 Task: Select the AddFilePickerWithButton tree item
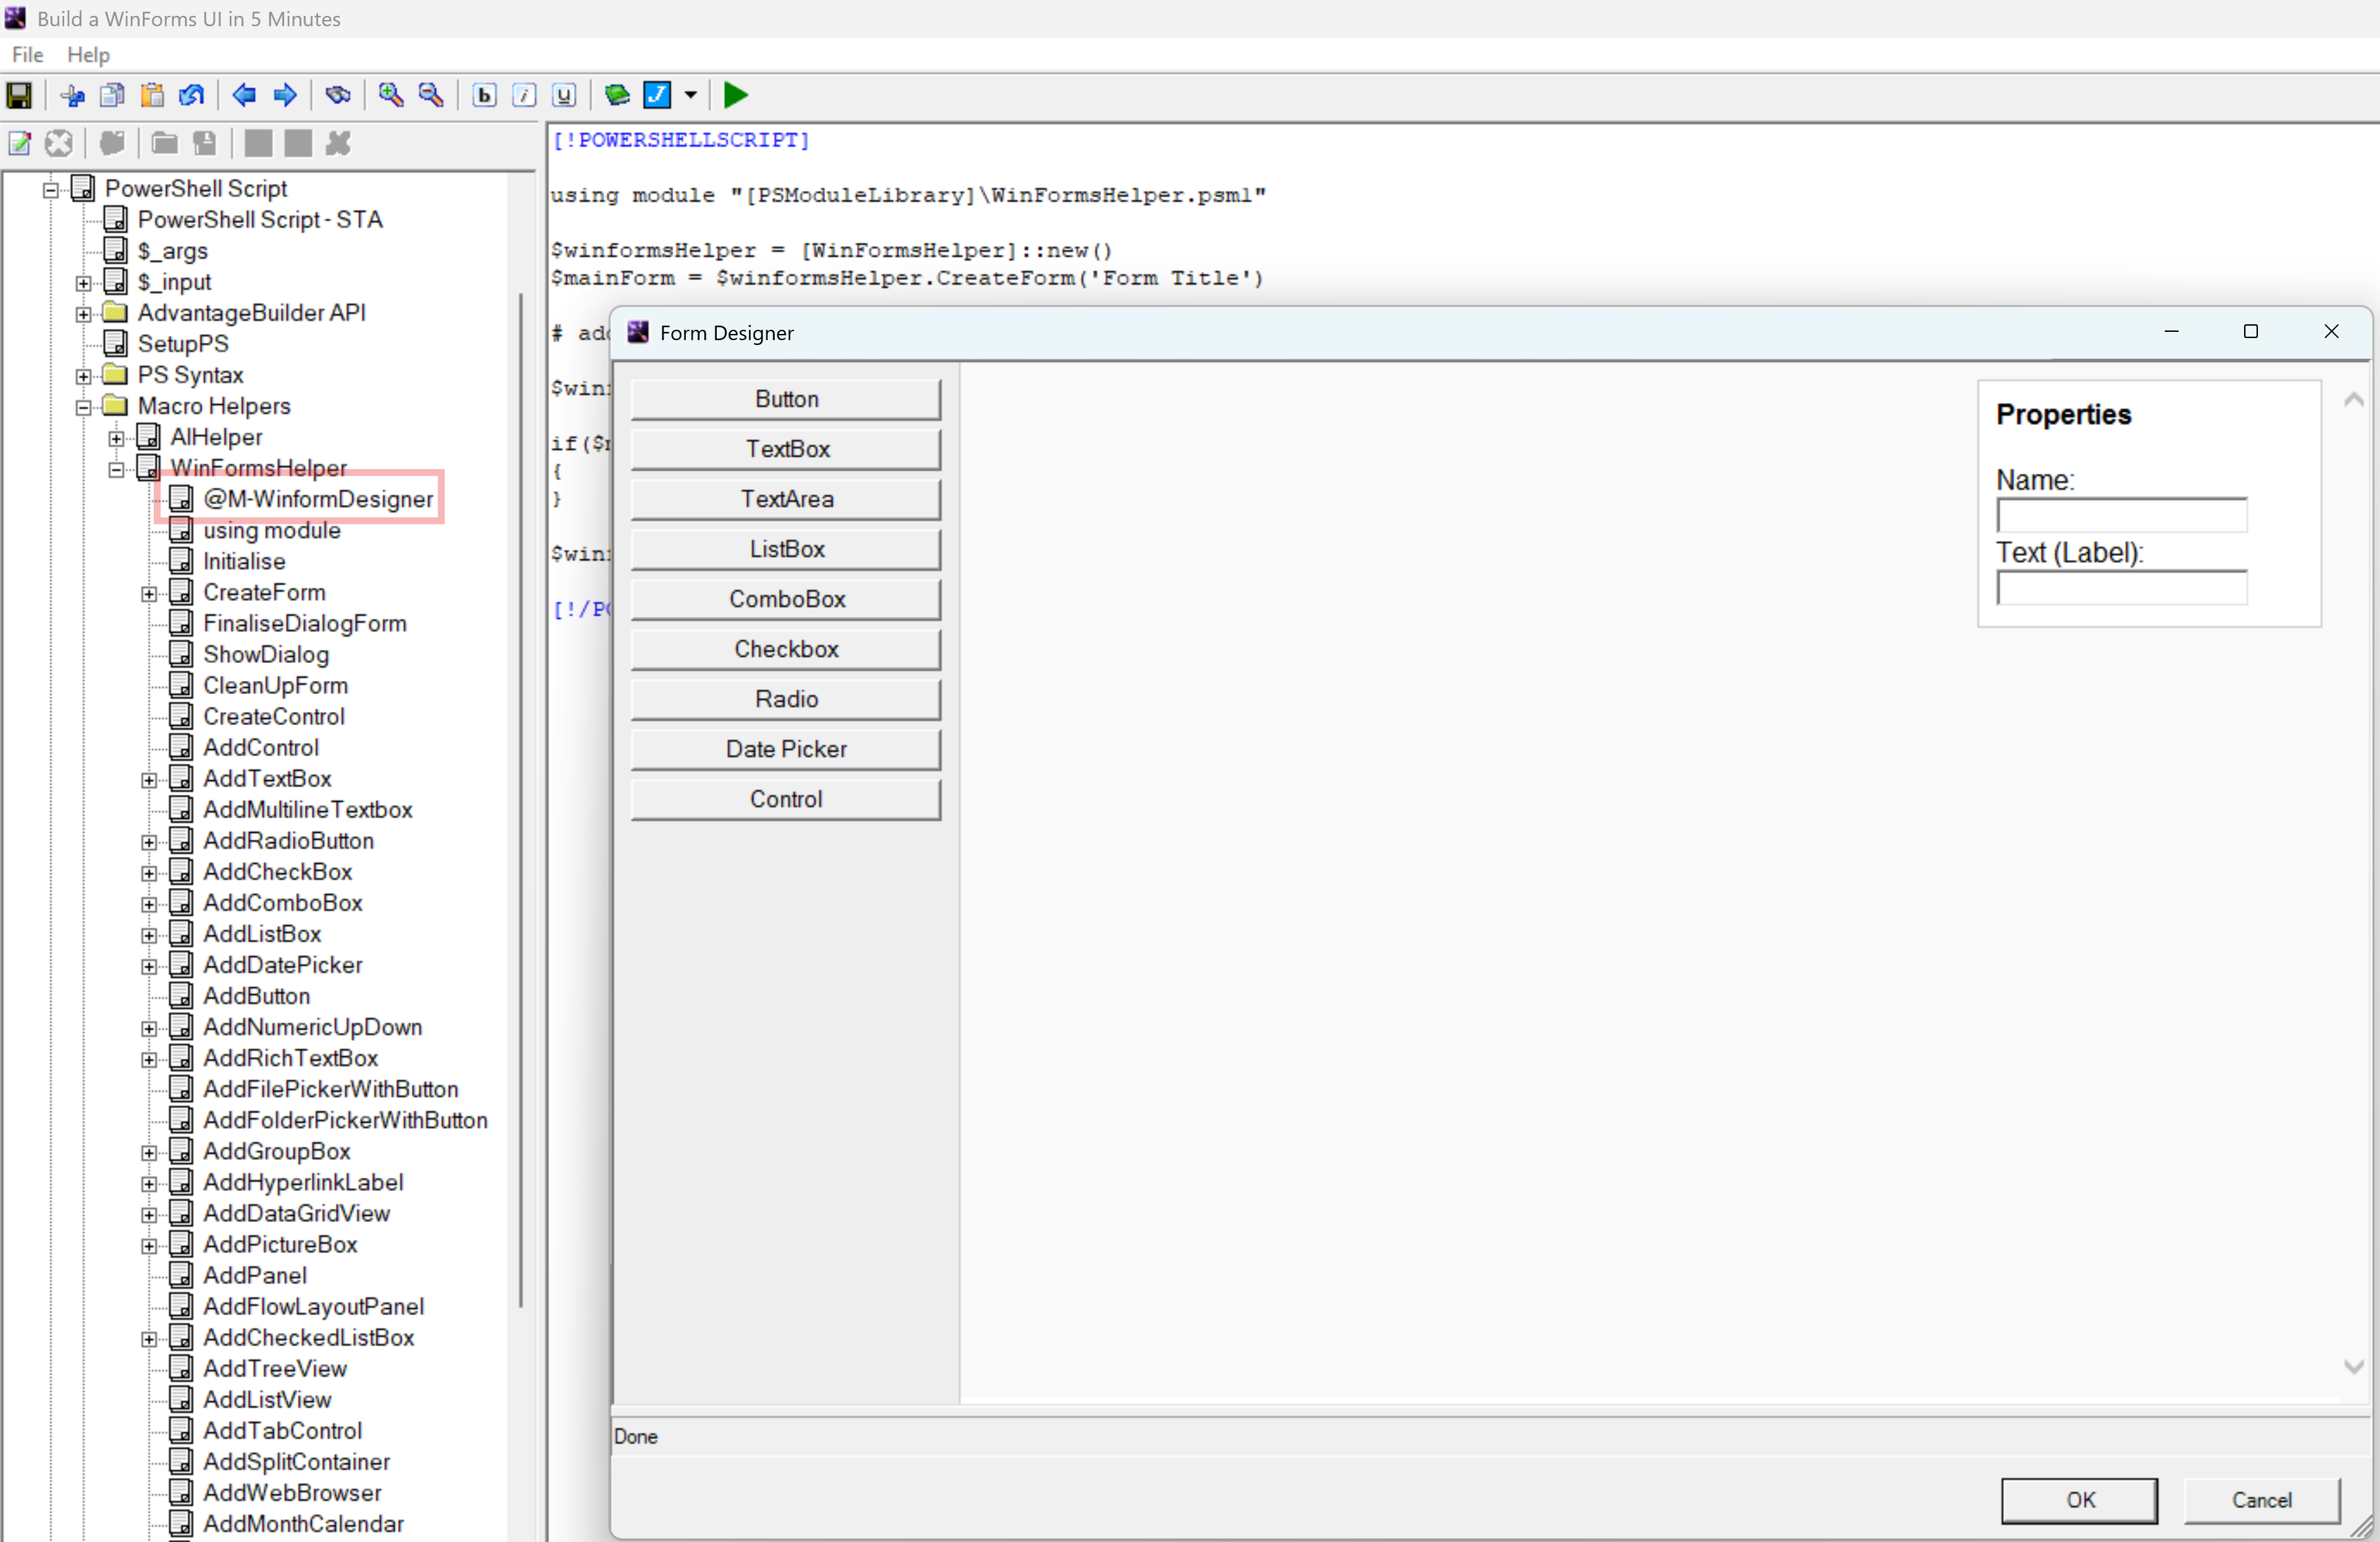[x=331, y=1089]
